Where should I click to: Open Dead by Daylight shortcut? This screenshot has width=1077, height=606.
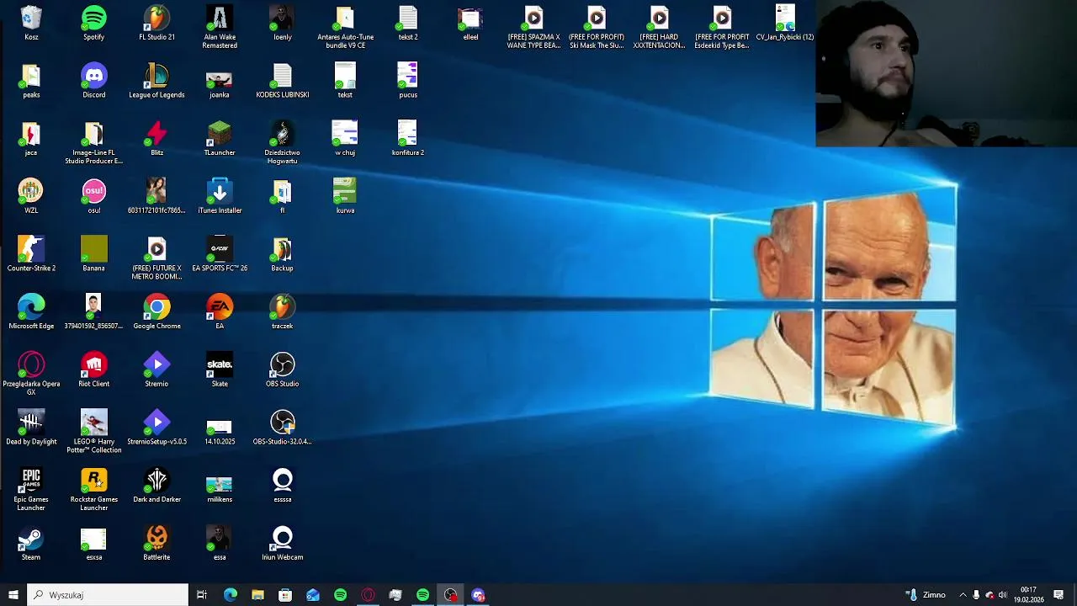pos(31,428)
